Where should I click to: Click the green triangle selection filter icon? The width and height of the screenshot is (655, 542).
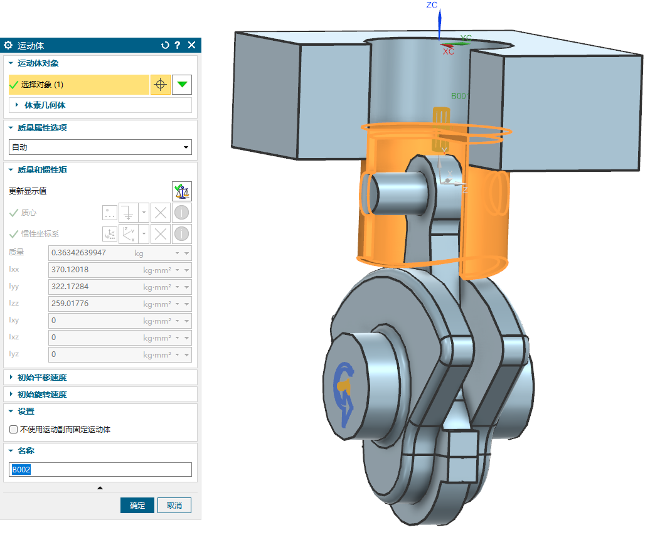pos(182,85)
